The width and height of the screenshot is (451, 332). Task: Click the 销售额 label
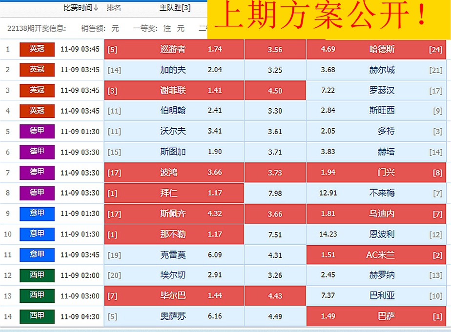point(93,28)
